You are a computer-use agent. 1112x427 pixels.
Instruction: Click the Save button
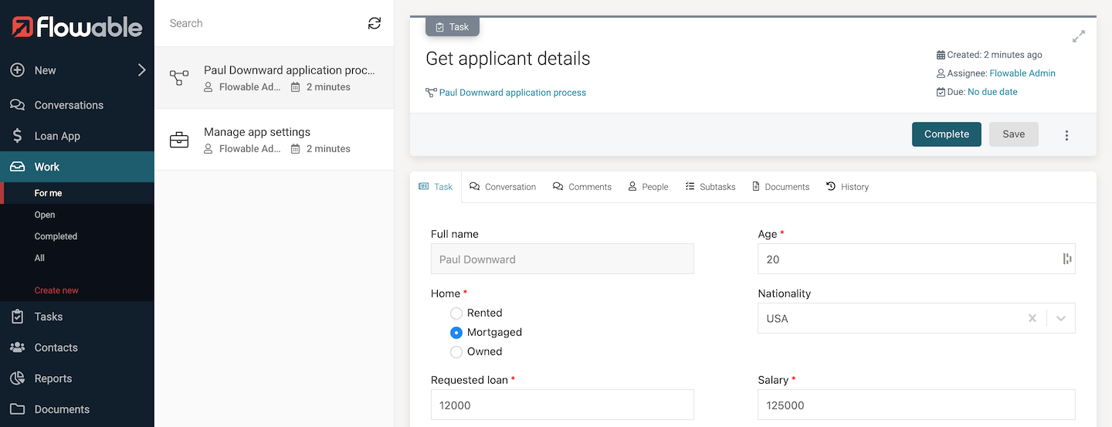pos(1014,134)
